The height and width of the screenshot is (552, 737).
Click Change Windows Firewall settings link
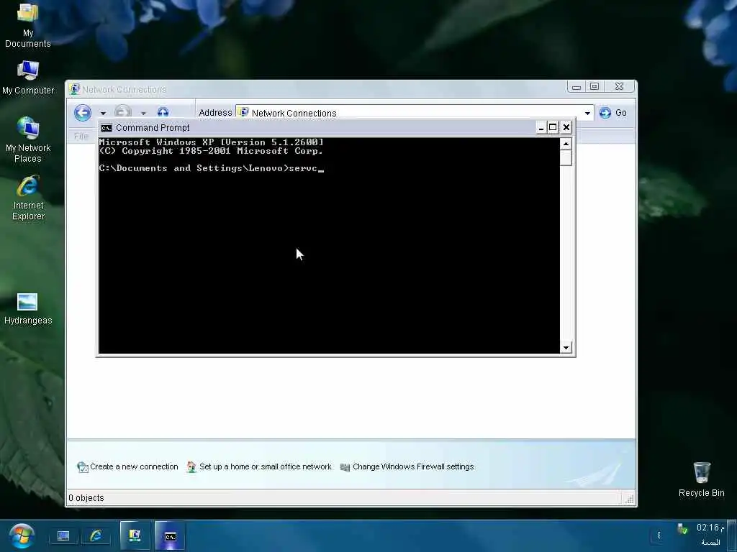point(407,466)
